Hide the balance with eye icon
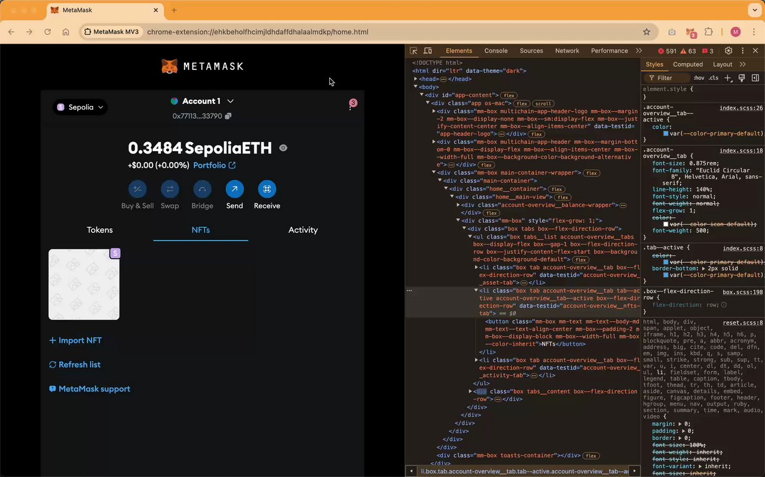 point(283,147)
